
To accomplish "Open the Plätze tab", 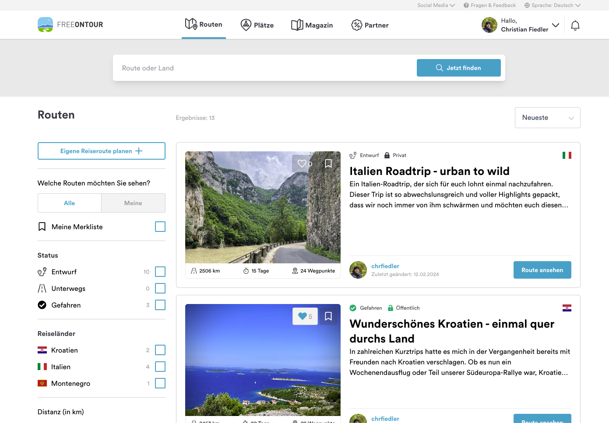I will pyautogui.click(x=257, y=25).
